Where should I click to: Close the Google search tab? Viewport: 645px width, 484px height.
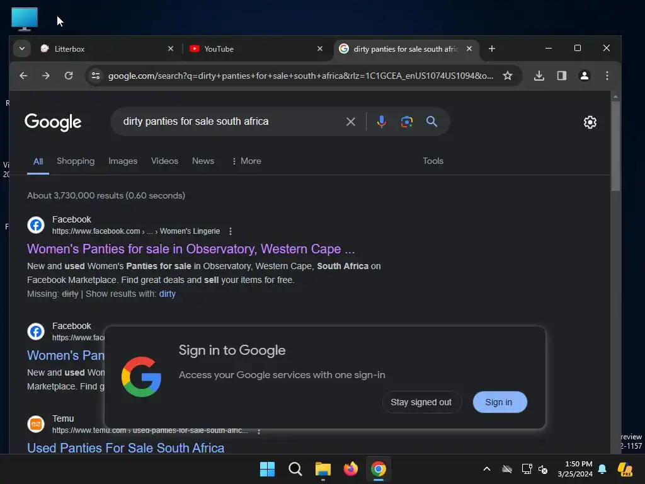(x=469, y=49)
